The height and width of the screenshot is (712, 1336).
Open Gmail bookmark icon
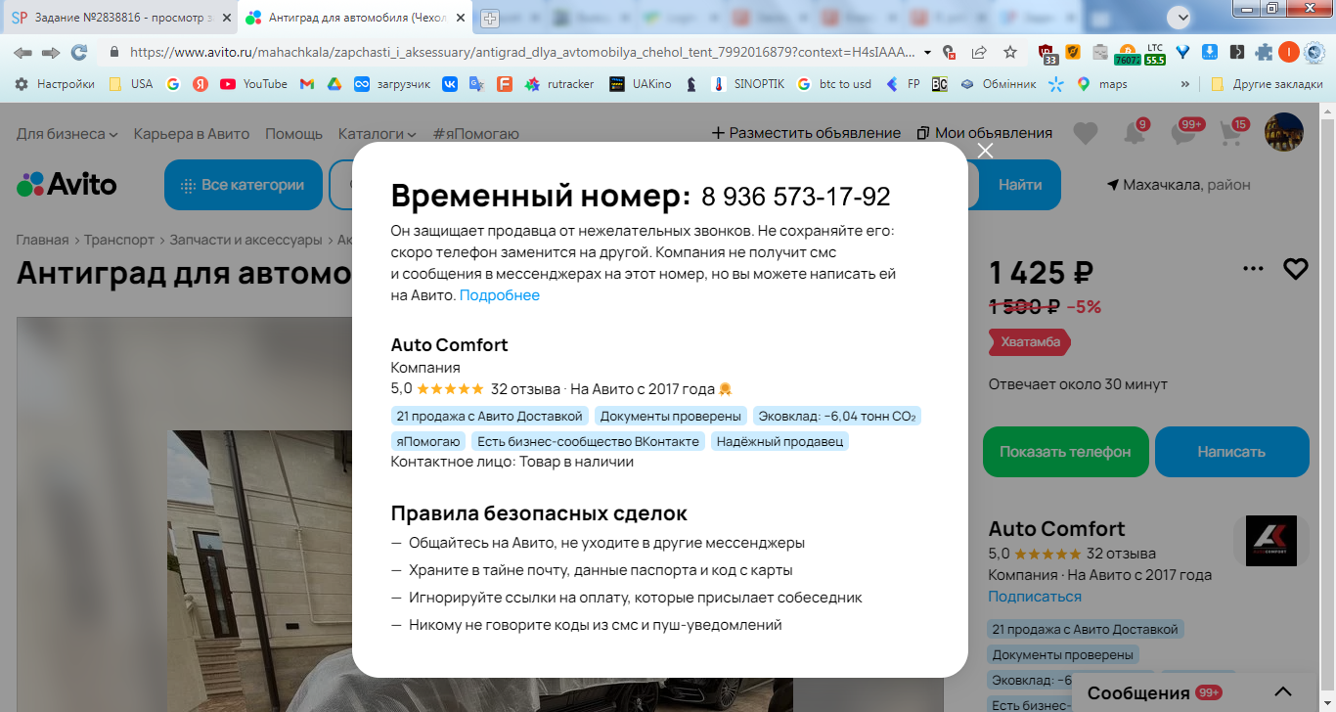click(x=306, y=84)
